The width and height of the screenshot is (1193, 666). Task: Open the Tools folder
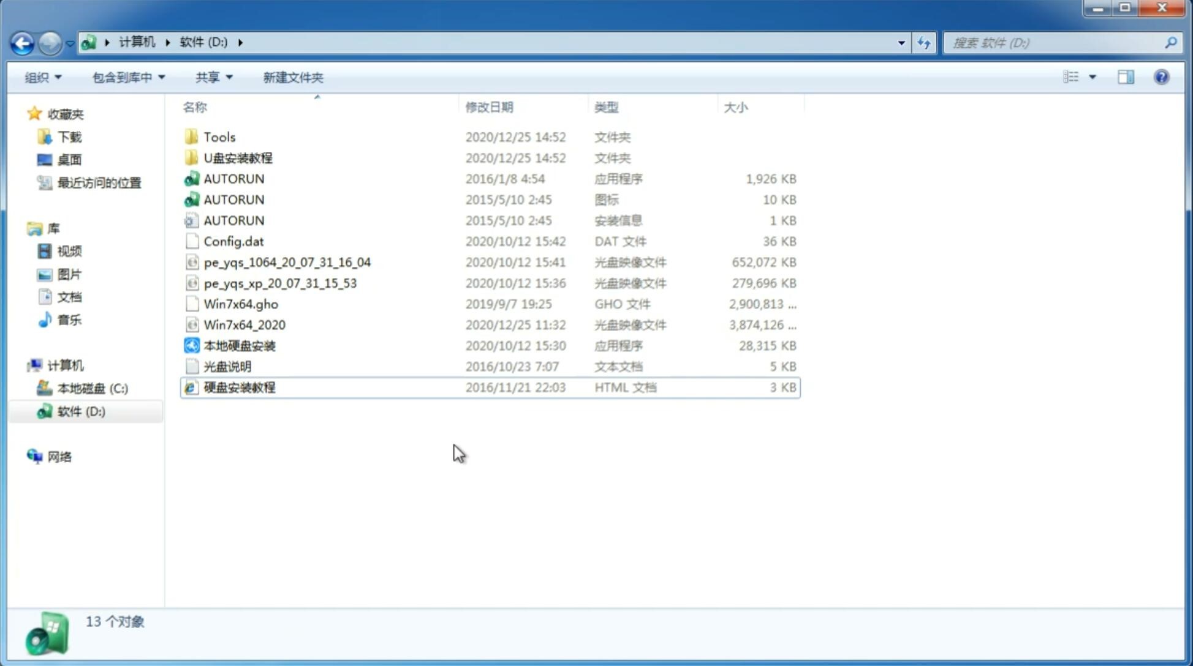[219, 137]
